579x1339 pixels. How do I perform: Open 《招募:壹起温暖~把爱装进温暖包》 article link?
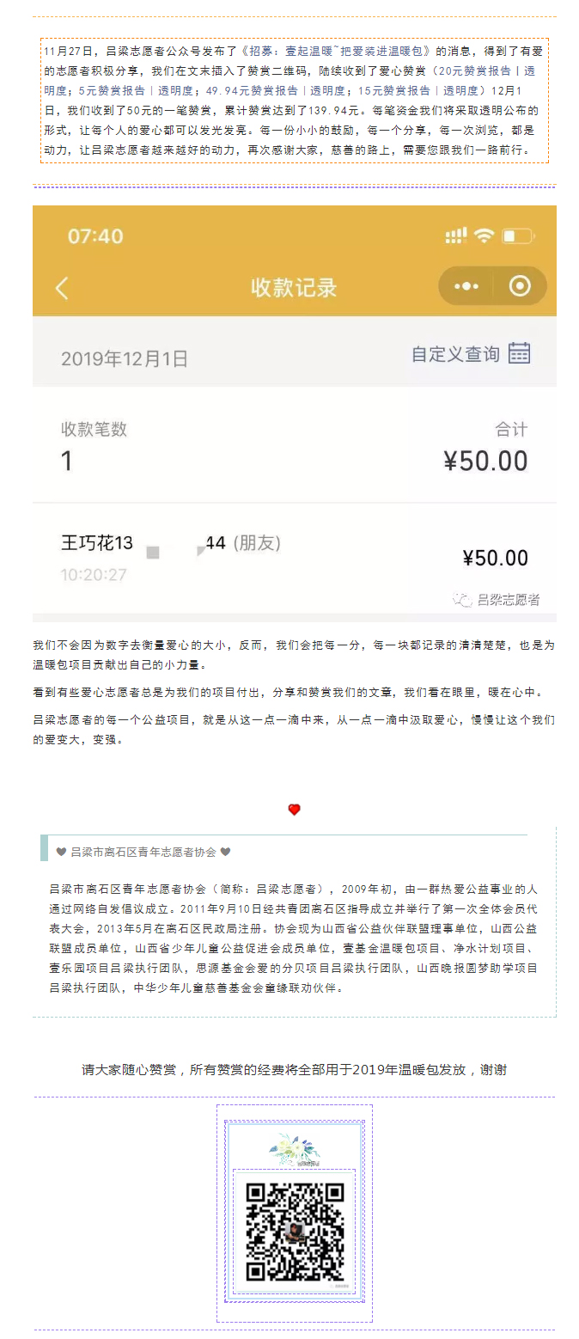[x=333, y=52]
